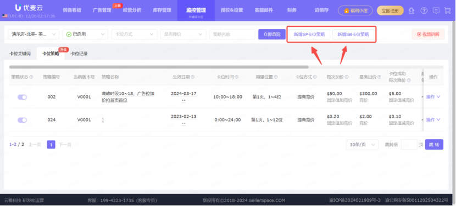Open the 销售看板 menu
Viewport: 456px width, 206px height.
(x=72, y=10)
